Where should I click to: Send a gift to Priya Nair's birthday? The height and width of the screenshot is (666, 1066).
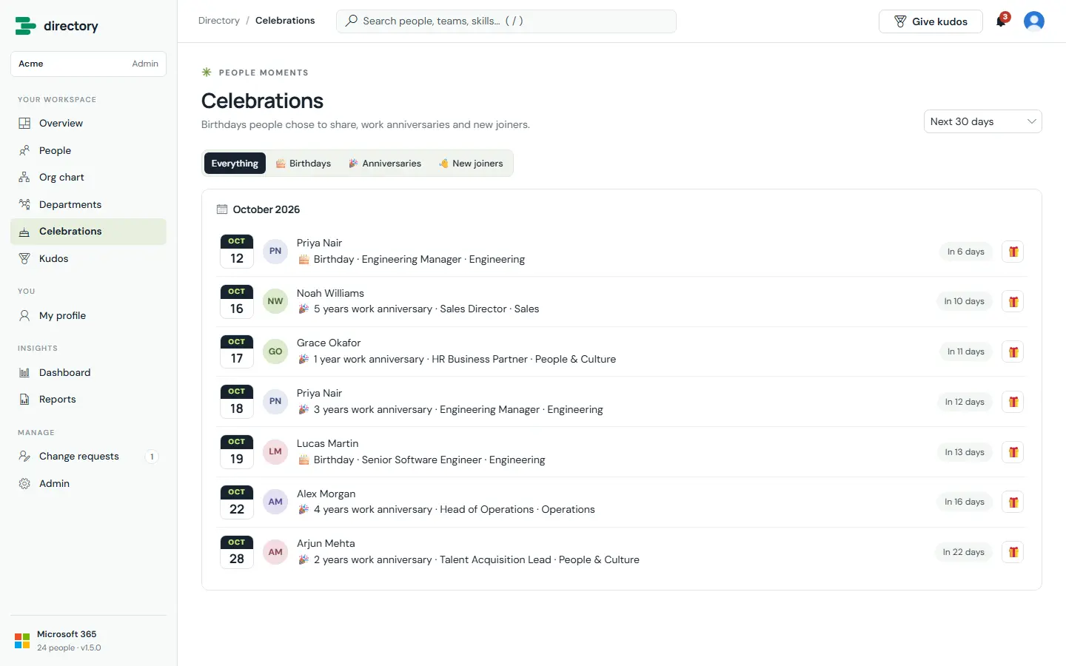coord(1013,252)
